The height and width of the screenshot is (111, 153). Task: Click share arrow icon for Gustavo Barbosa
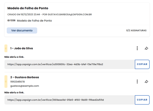click(146, 81)
